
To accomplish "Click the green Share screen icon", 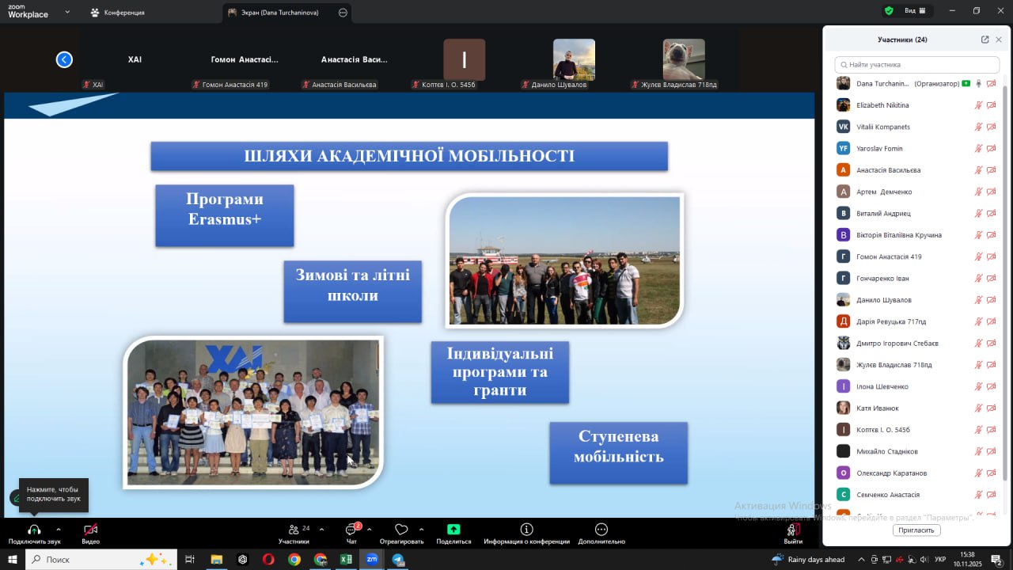I will click(x=453, y=530).
